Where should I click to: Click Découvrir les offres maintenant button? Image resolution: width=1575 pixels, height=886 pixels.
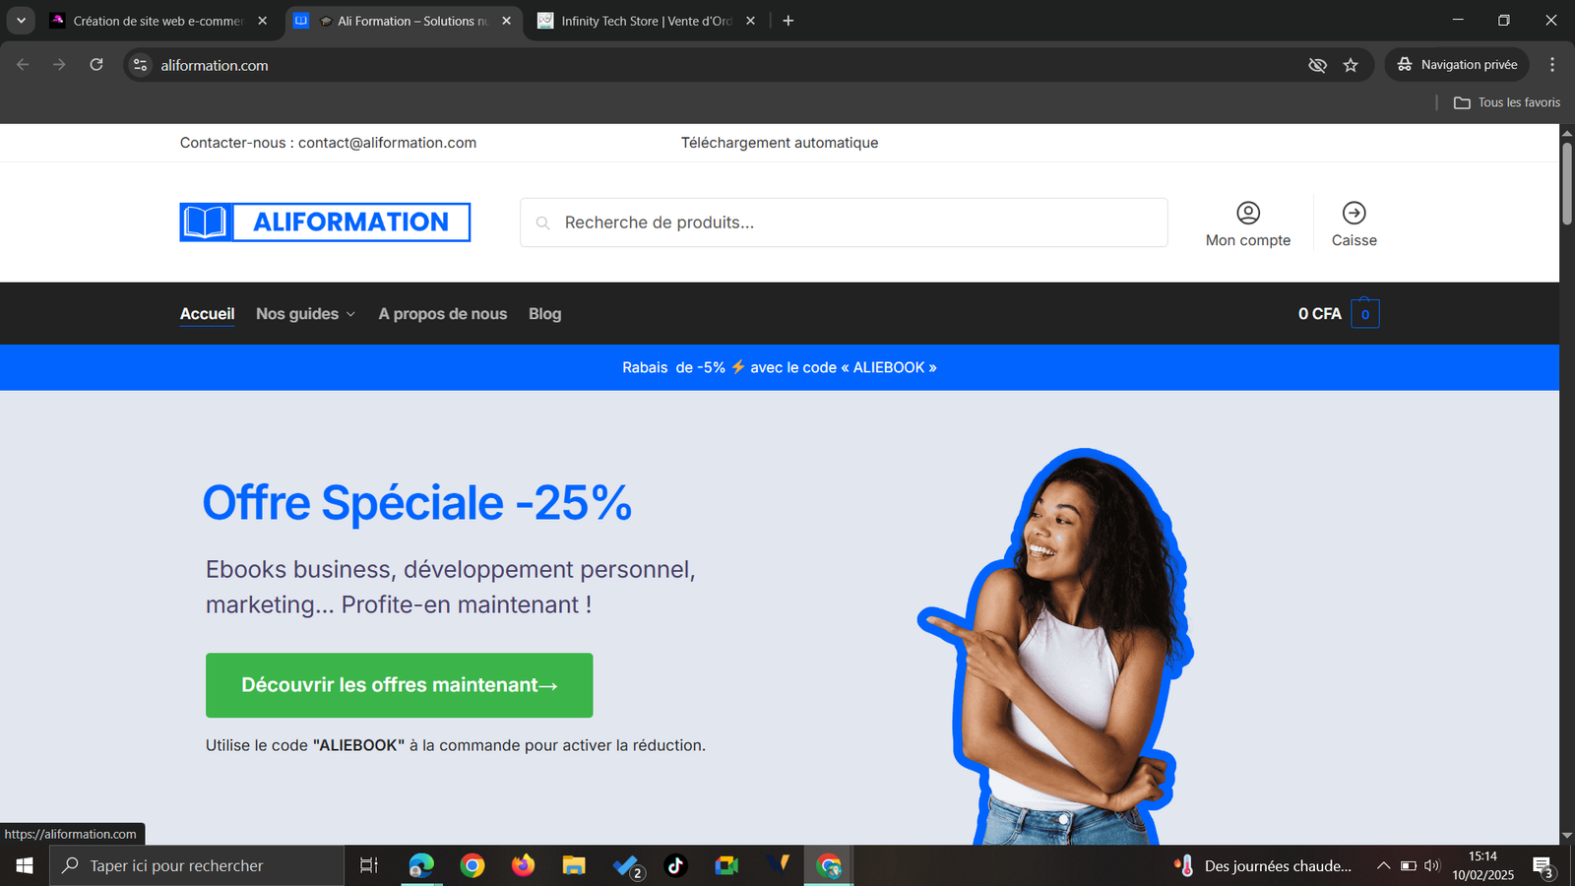click(x=399, y=685)
